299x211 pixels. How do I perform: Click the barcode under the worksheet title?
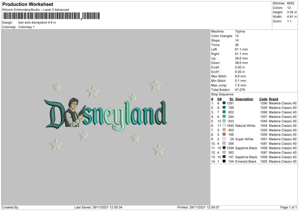click(x=51, y=16)
